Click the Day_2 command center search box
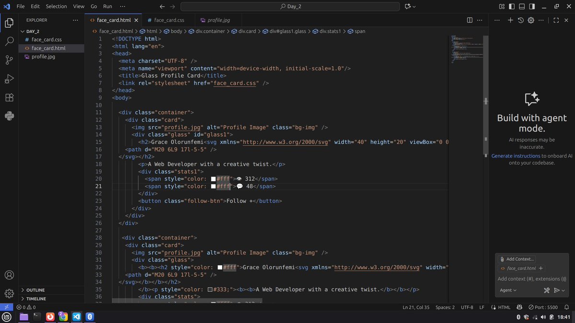This screenshot has width=575, height=323. pos(290,7)
